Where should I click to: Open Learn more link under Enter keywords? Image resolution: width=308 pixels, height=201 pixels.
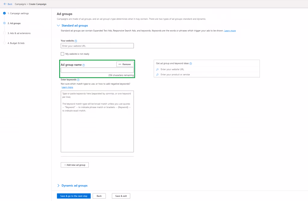[x=67, y=87]
